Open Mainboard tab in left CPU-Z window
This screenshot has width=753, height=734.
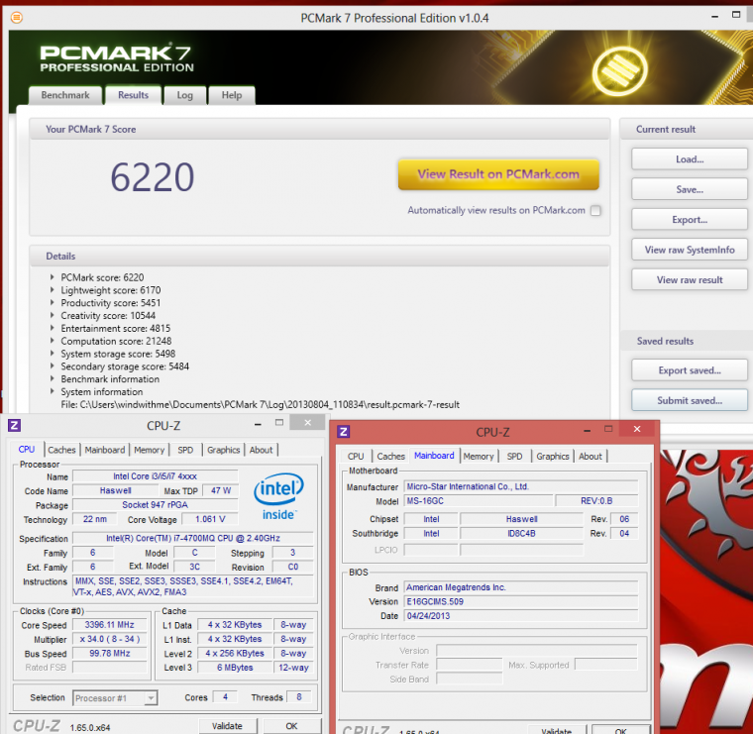[x=105, y=450]
